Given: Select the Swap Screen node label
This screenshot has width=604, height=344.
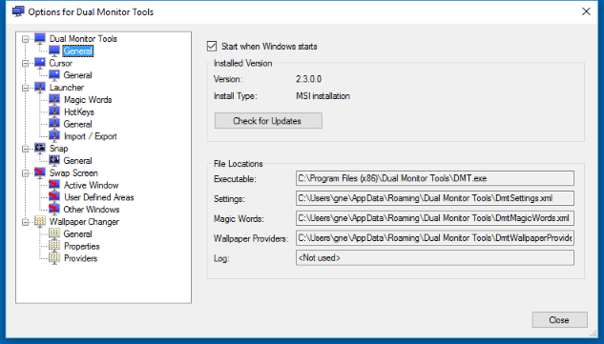Looking at the screenshot, I should 73,172.
